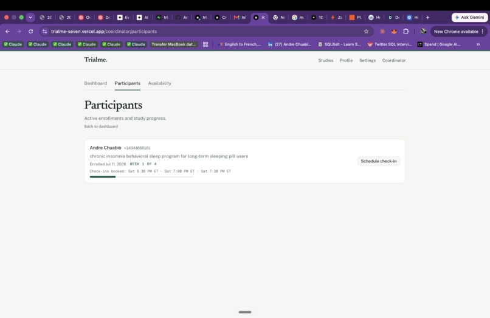Image resolution: width=490 pixels, height=318 pixels.
Task: Open the tab search dropdown arrow
Action: (30, 18)
